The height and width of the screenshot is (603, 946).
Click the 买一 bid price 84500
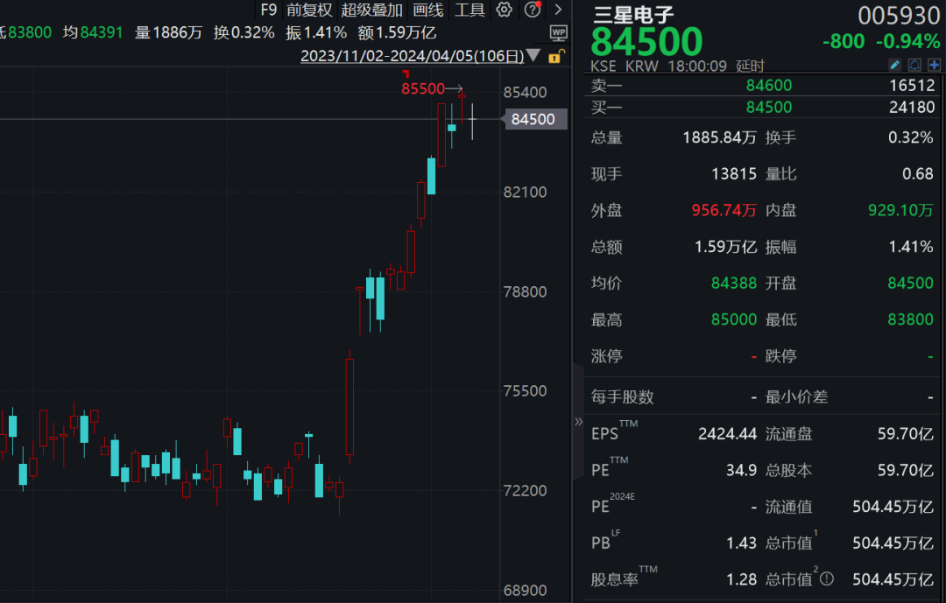coord(769,108)
